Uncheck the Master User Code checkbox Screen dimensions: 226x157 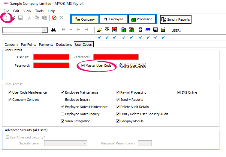click(83, 65)
